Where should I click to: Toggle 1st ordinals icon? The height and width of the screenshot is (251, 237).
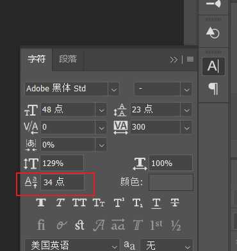[156, 225]
